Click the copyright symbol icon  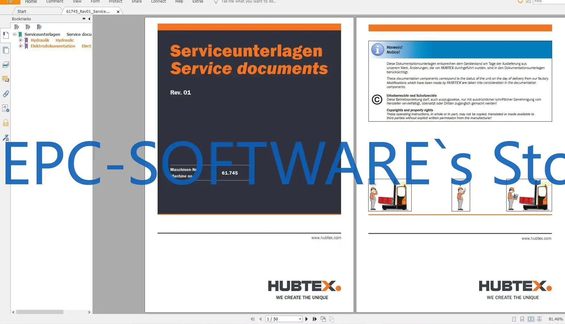[377, 100]
